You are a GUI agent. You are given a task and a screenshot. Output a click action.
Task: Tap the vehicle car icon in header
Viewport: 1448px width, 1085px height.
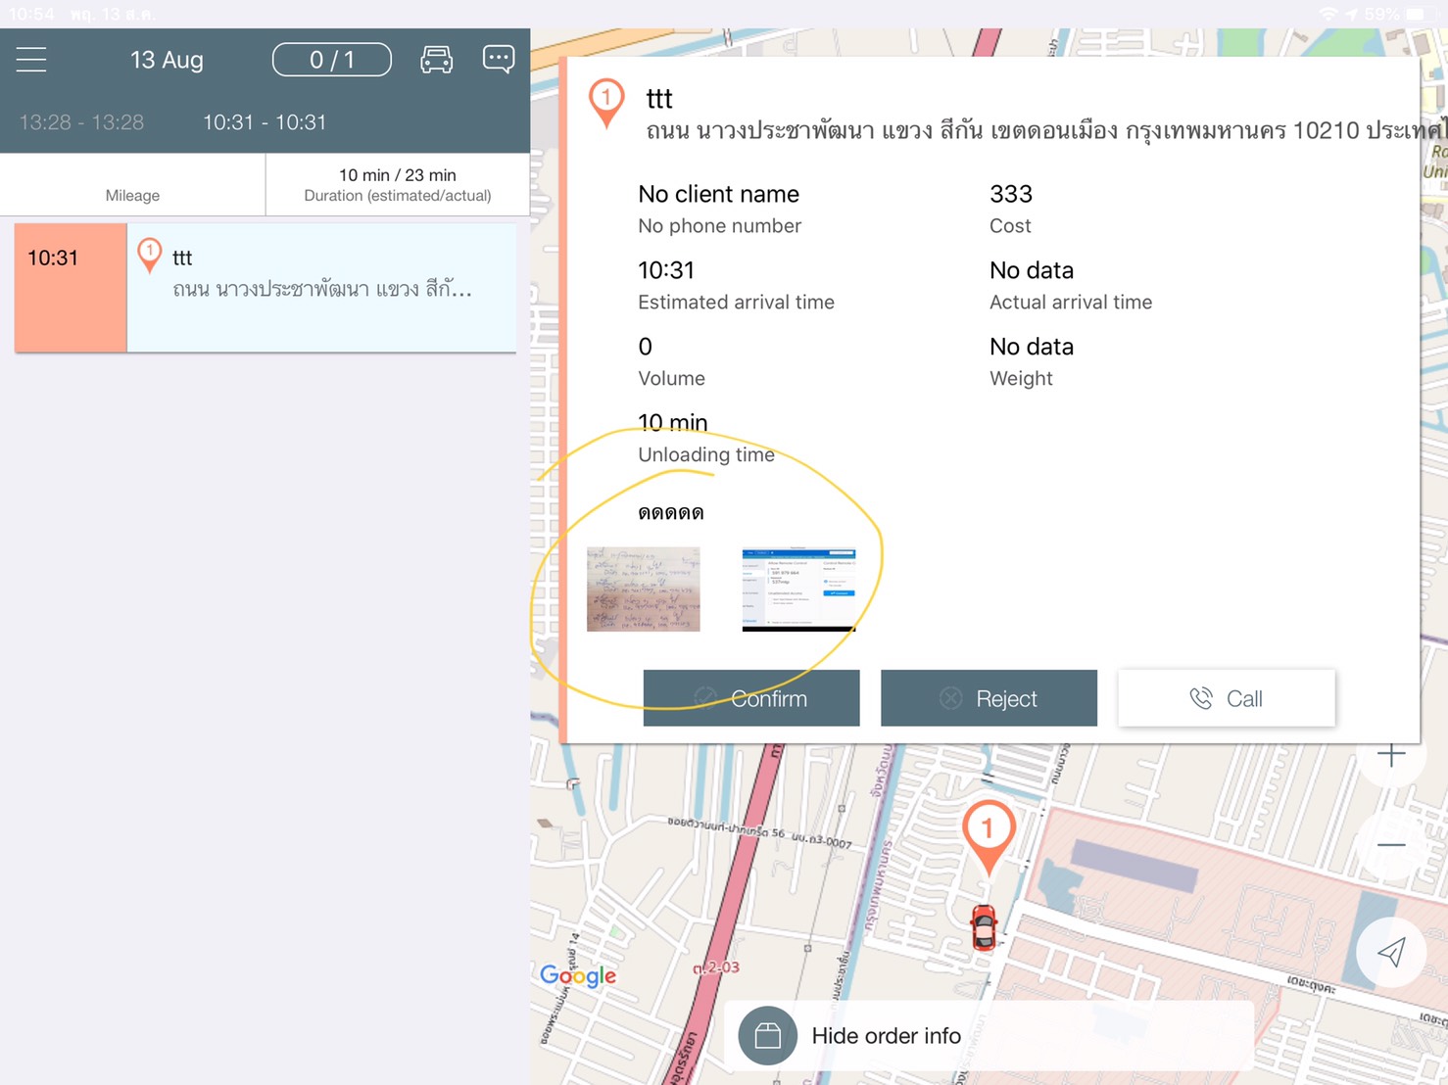point(436,60)
